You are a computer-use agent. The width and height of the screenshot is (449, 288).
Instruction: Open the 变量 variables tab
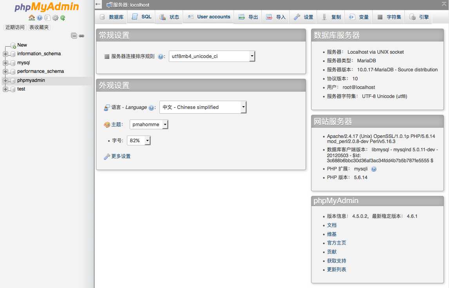359,17
